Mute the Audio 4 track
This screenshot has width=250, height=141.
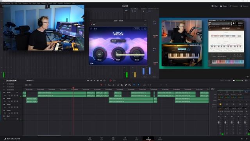tap(17, 113)
